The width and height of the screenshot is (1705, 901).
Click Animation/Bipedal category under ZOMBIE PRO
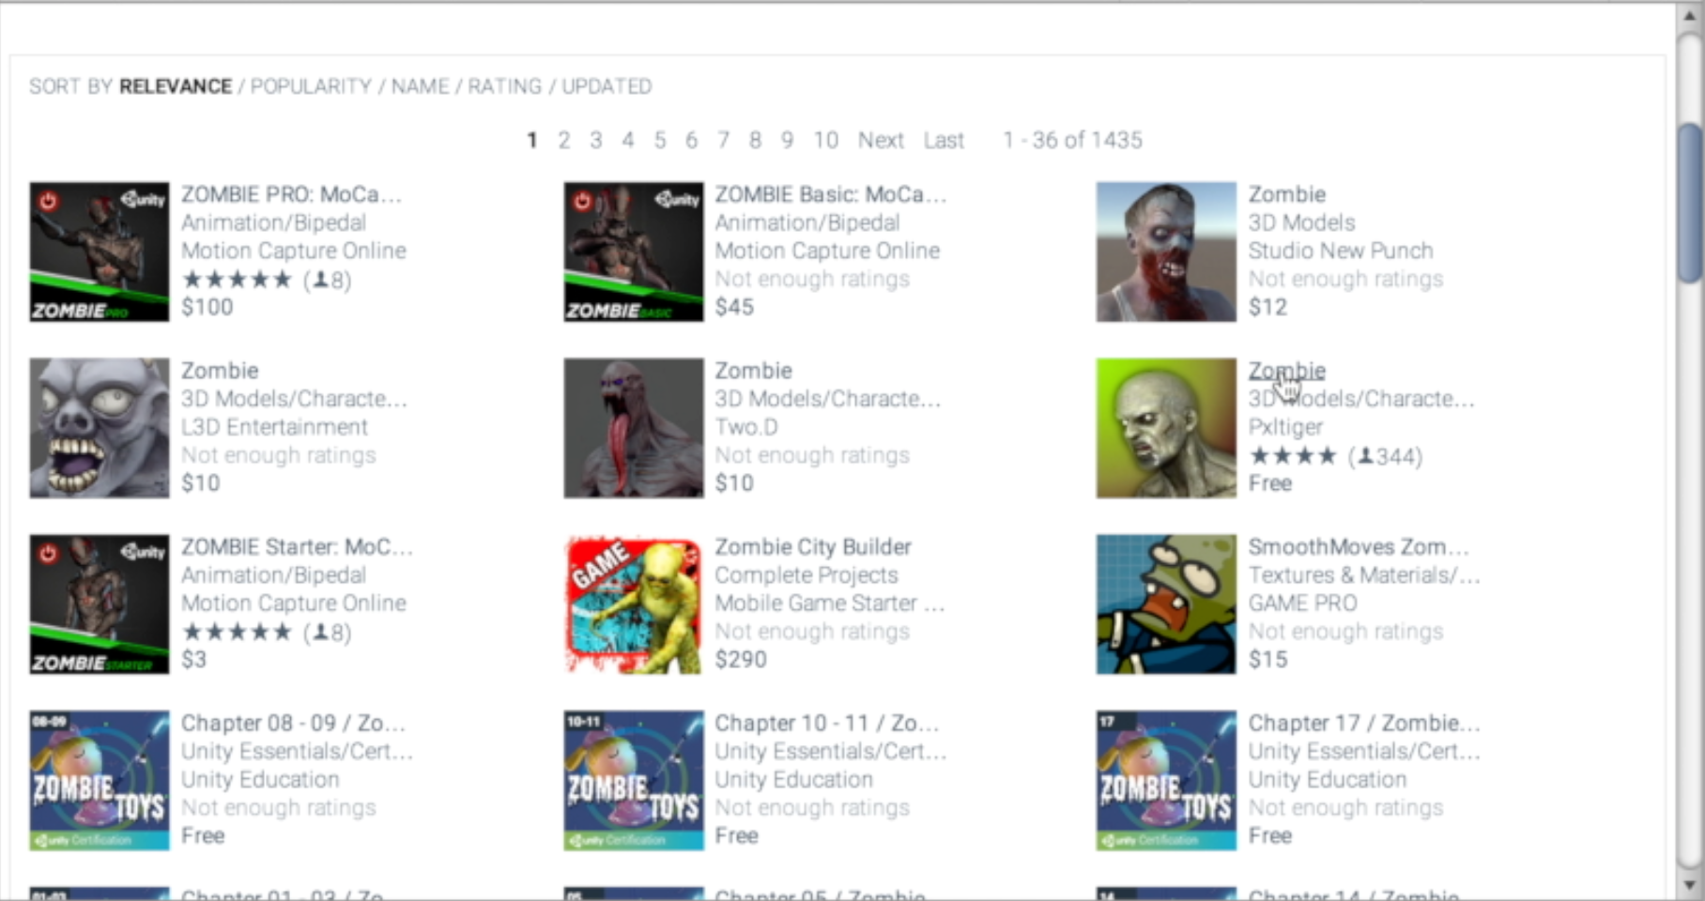tap(273, 222)
